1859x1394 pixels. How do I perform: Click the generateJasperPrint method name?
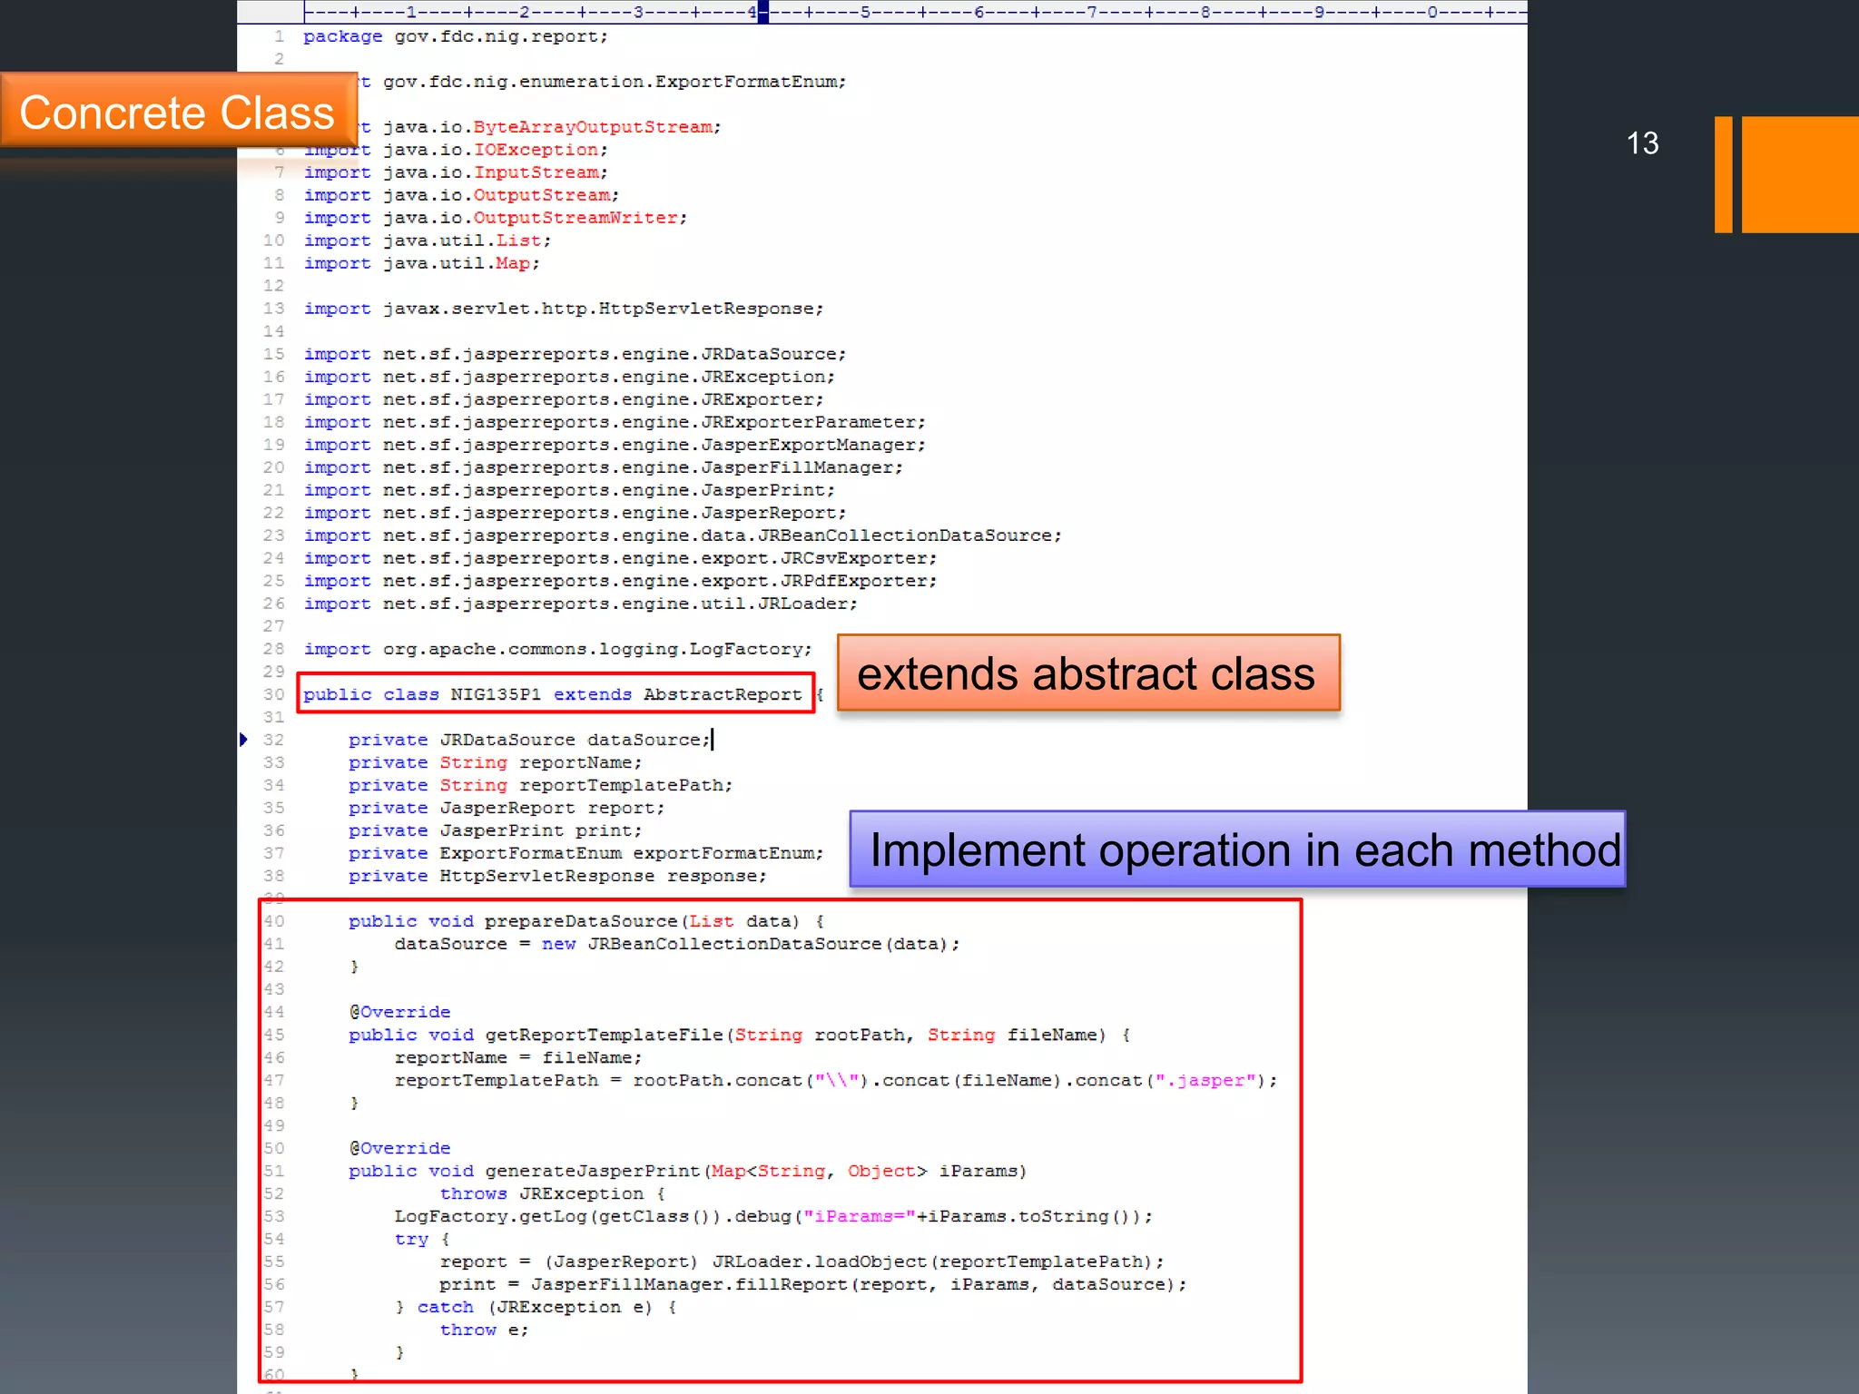pos(593,1171)
